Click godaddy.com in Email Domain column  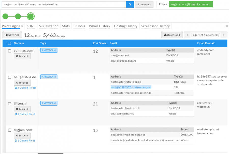tap(206, 50)
